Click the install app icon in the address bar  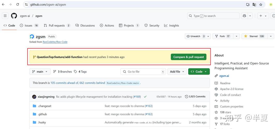(x=248, y=5)
